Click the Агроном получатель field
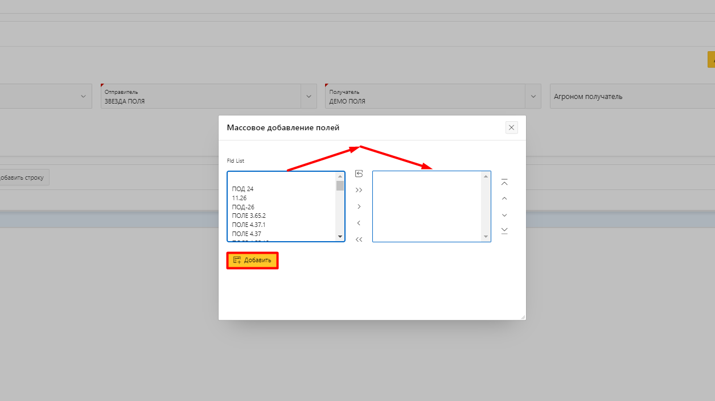The width and height of the screenshot is (715, 401). click(626, 97)
